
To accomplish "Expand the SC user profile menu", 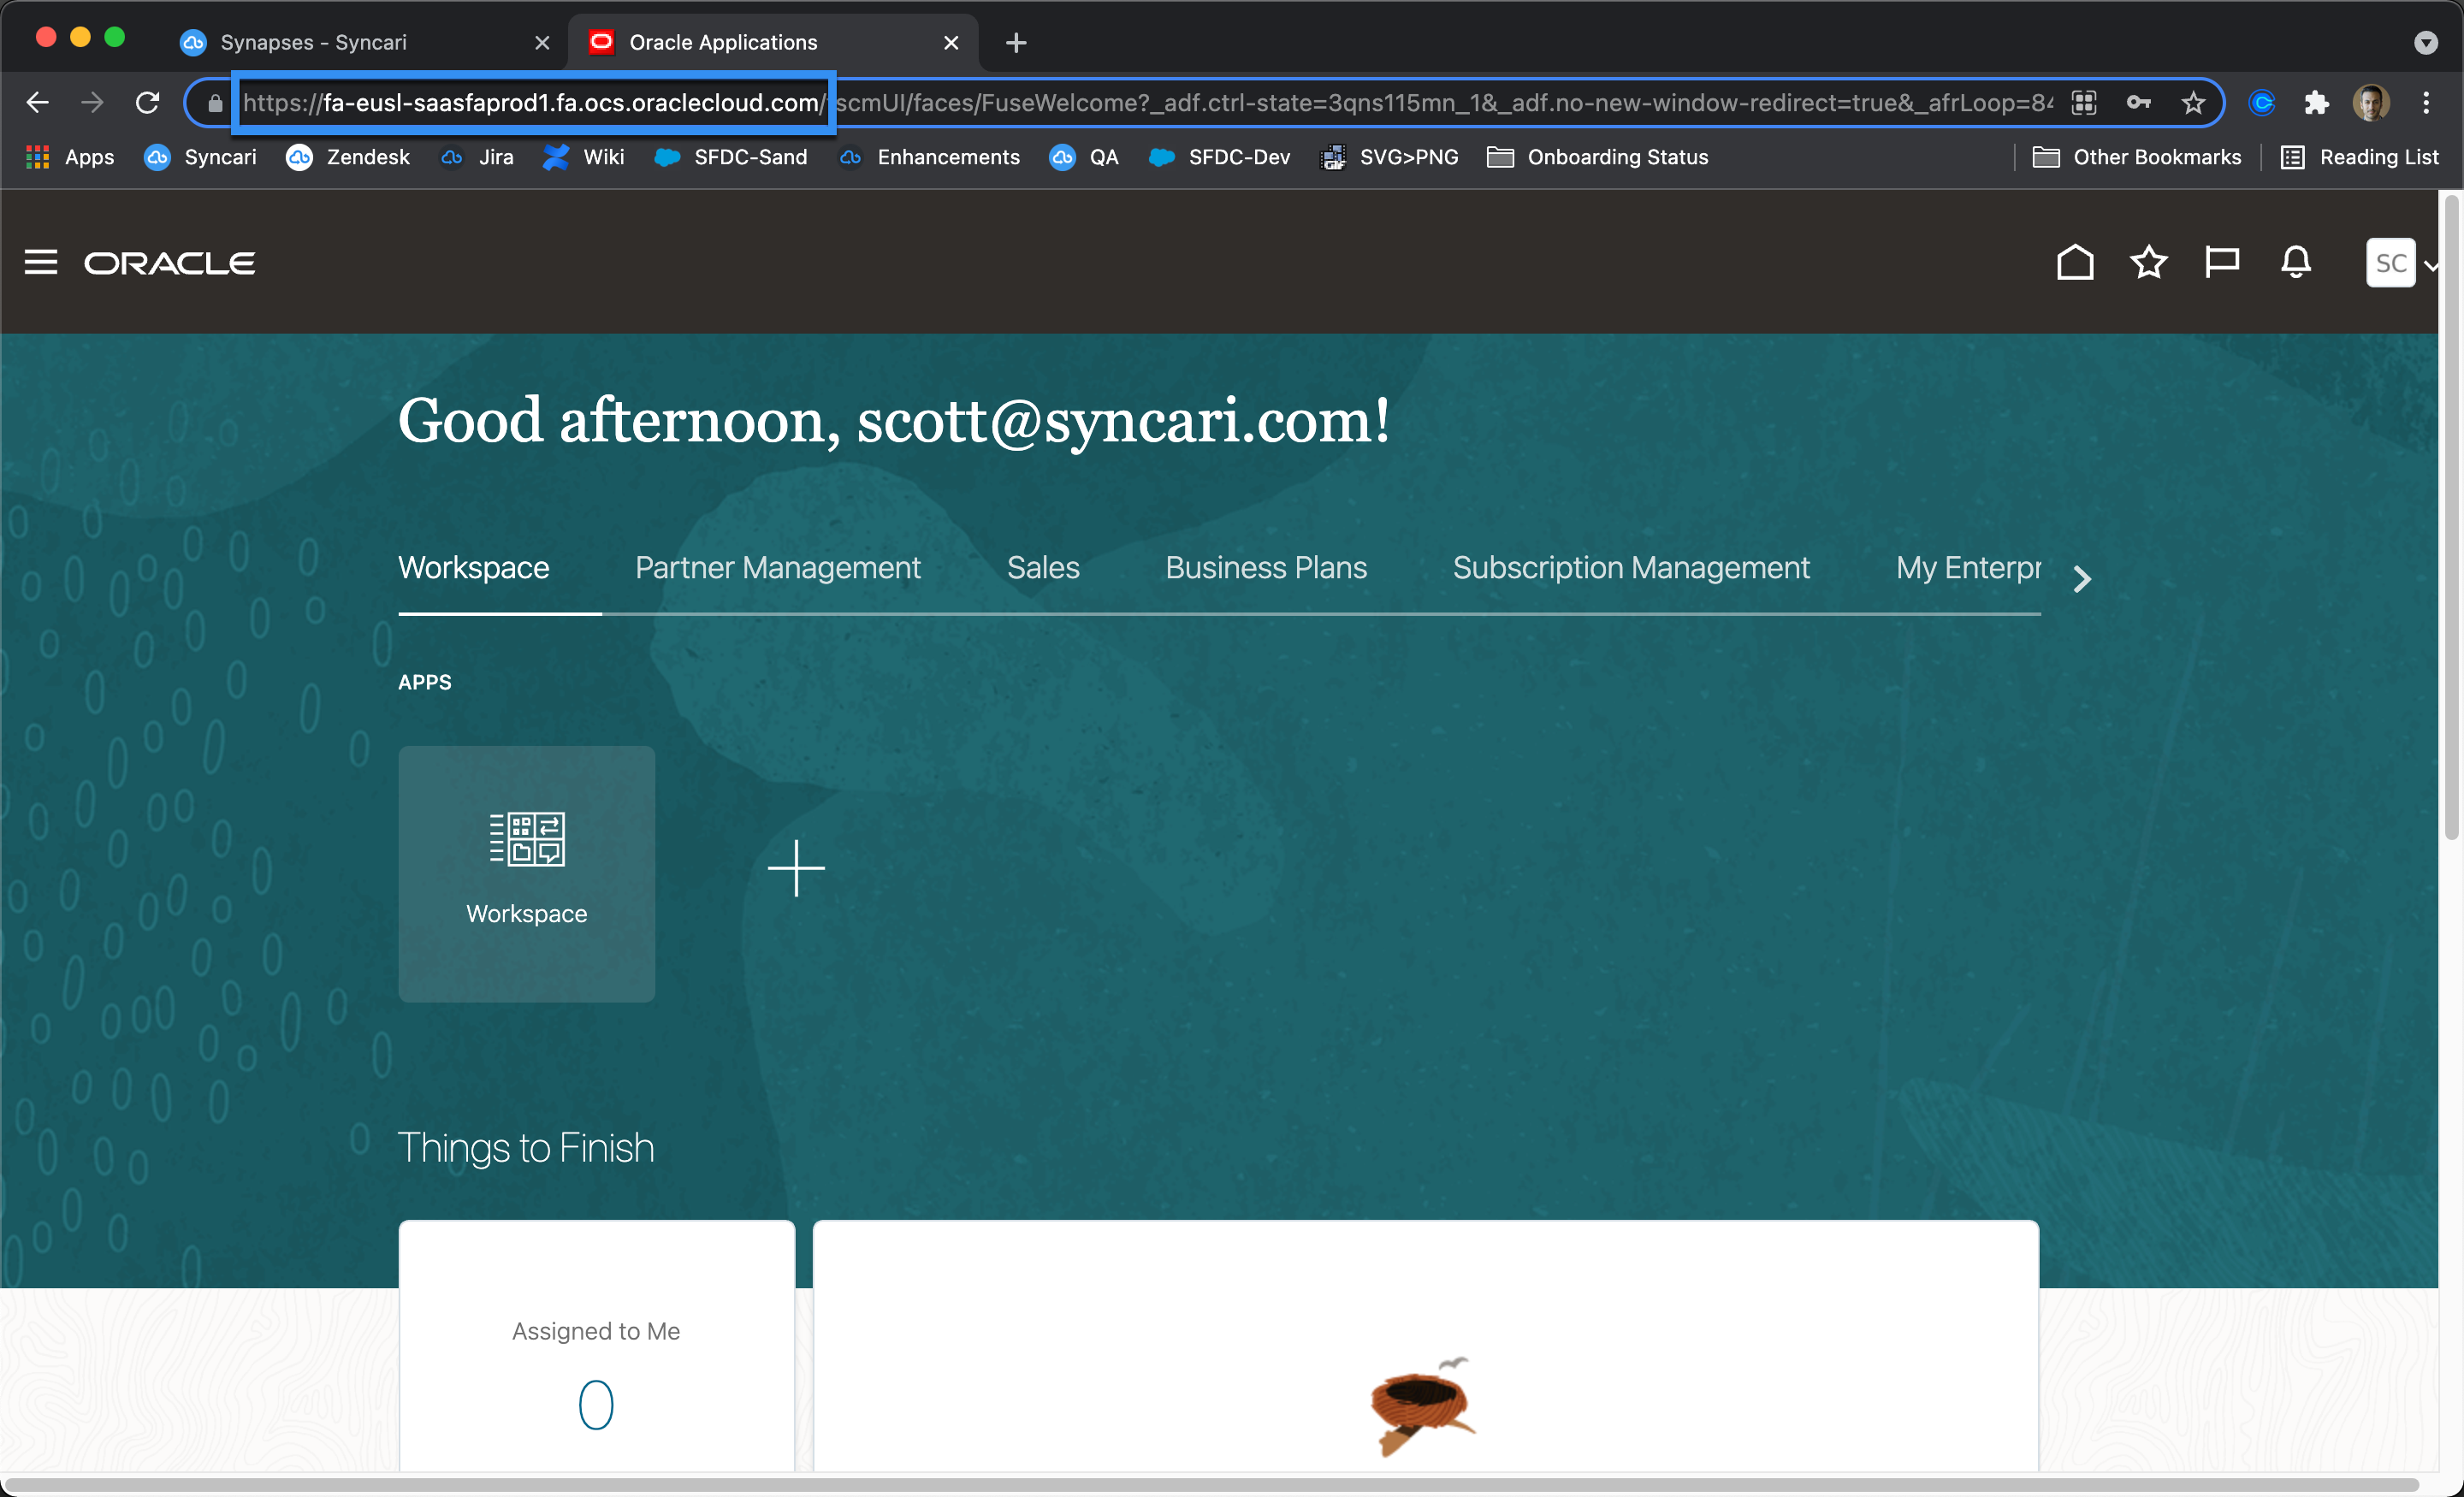I will [2400, 263].
